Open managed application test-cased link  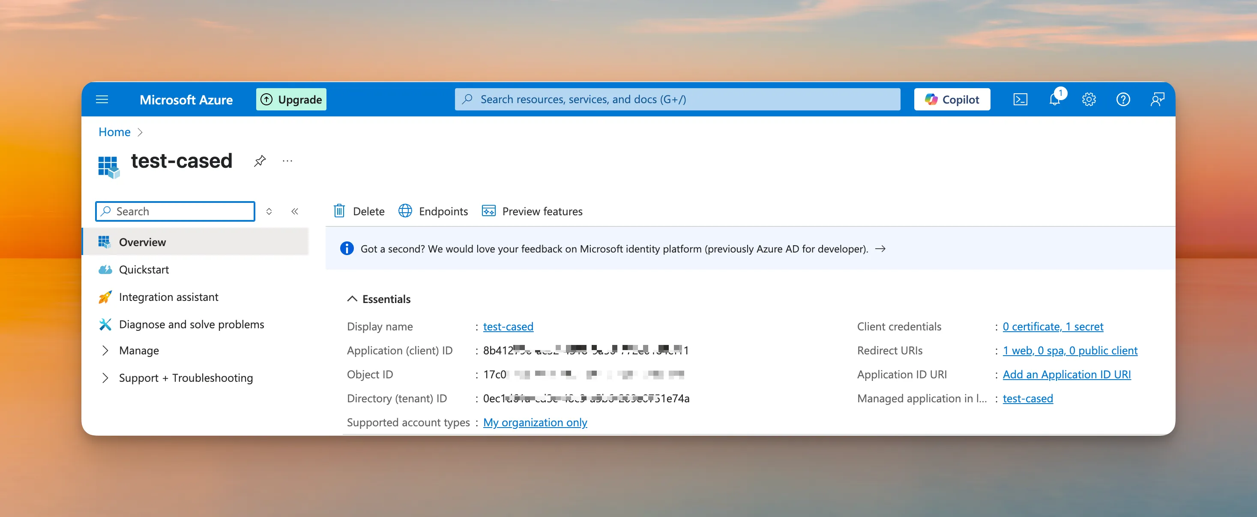[1028, 398]
